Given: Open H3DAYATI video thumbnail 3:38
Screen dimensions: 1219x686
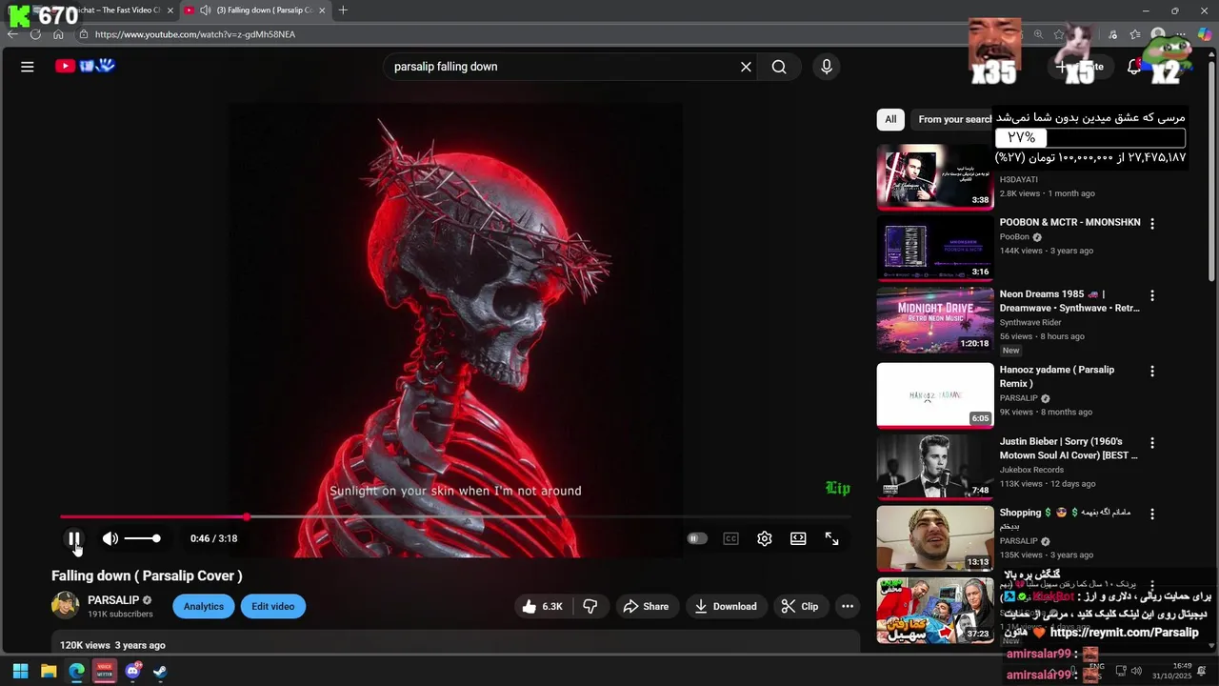Looking at the screenshot, I should 935,176.
